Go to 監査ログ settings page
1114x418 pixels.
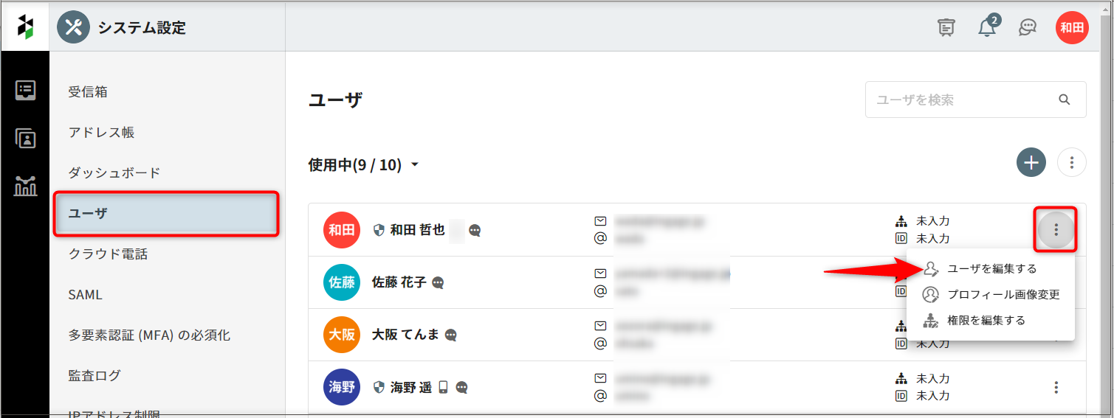point(94,376)
